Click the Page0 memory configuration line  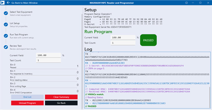tap(123, 19)
